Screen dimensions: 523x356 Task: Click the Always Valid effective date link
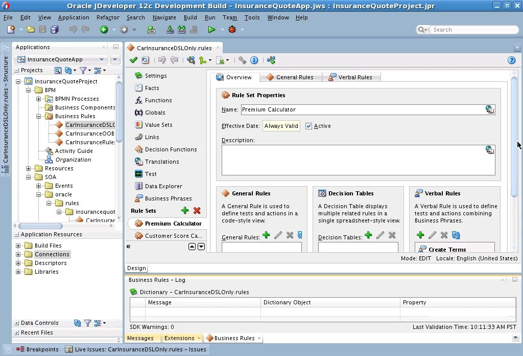point(281,126)
